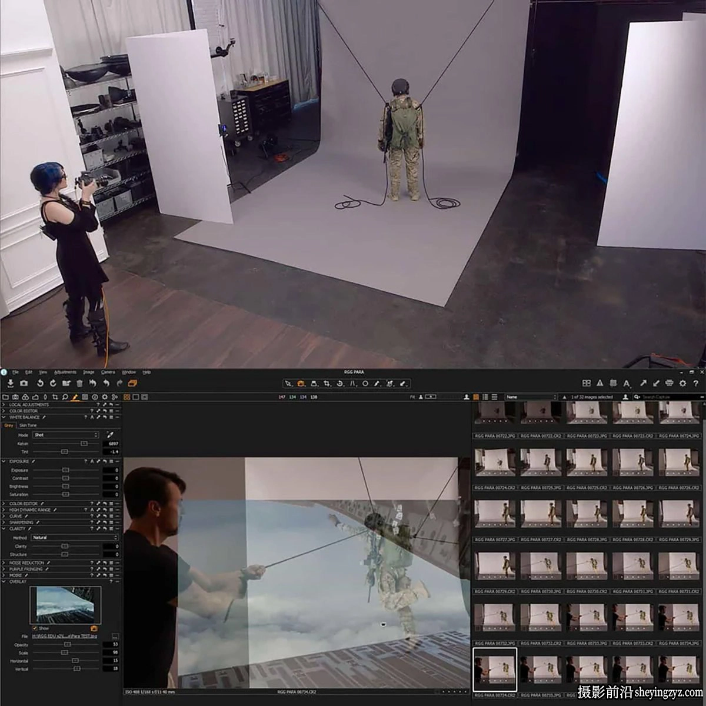The width and height of the screenshot is (706, 706).
Task: Adjust the Exposure slider
Action: pyautogui.click(x=65, y=470)
